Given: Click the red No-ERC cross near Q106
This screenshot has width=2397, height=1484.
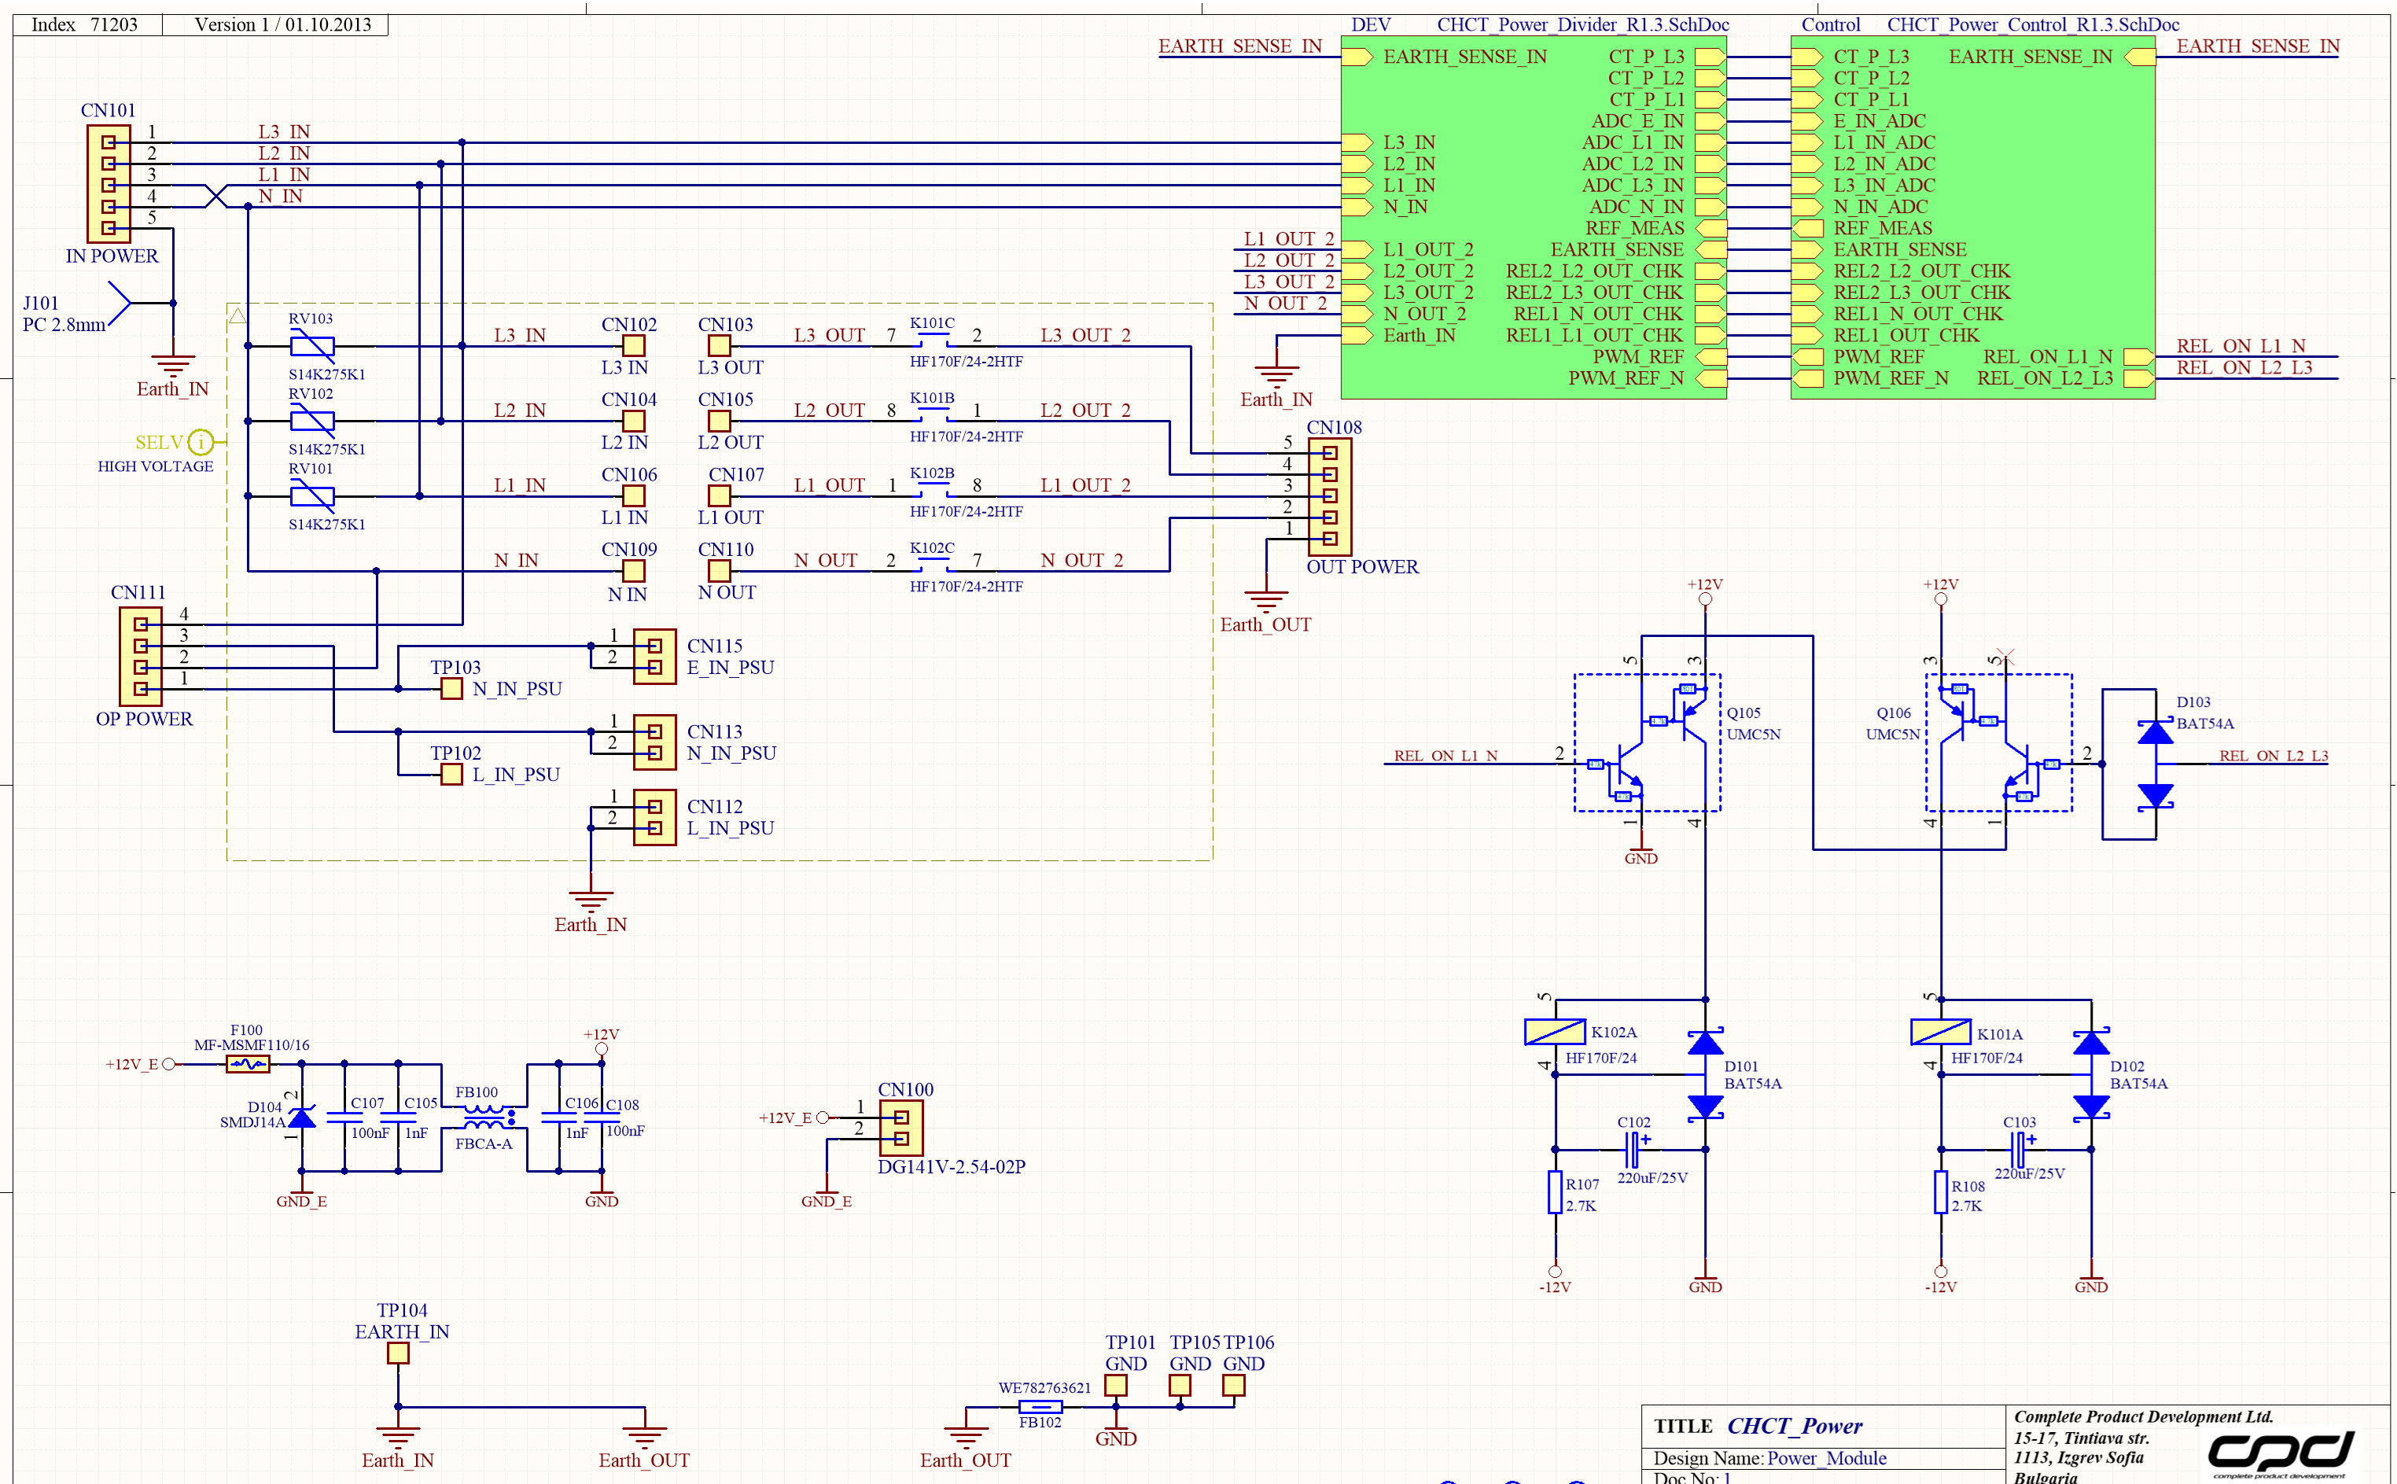Looking at the screenshot, I should click(2005, 656).
